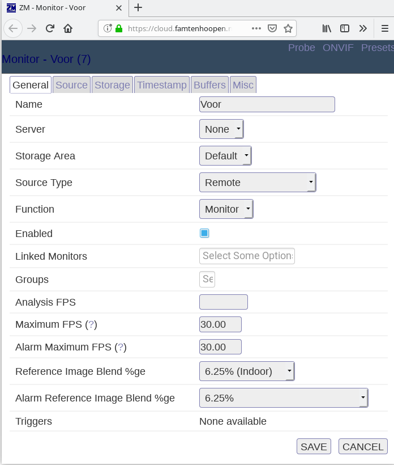Open the Timestamp tab

(161, 85)
